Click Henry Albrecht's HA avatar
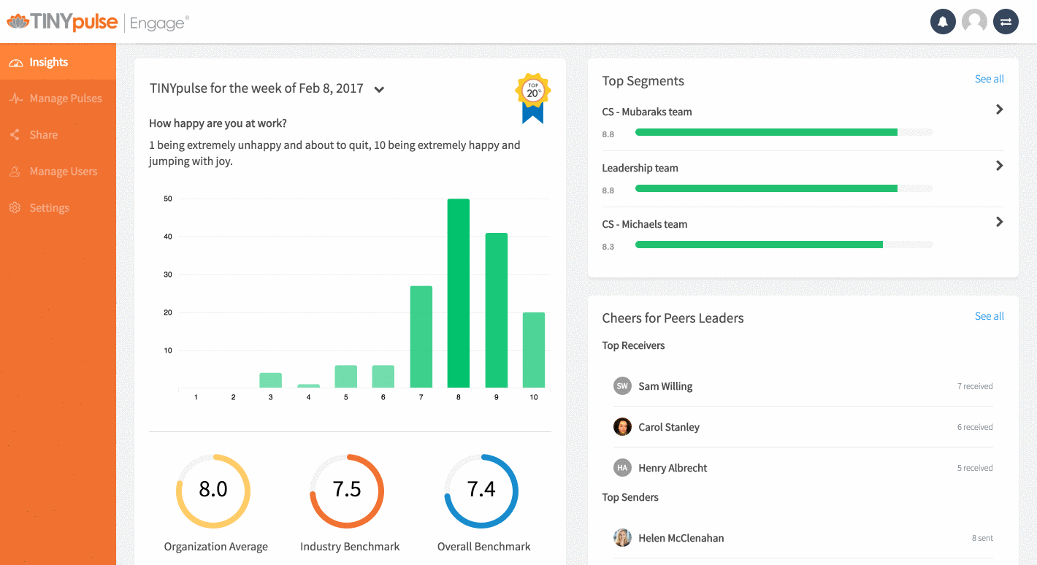The width and height of the screenshot is (1037, 565). pos(622,468)
